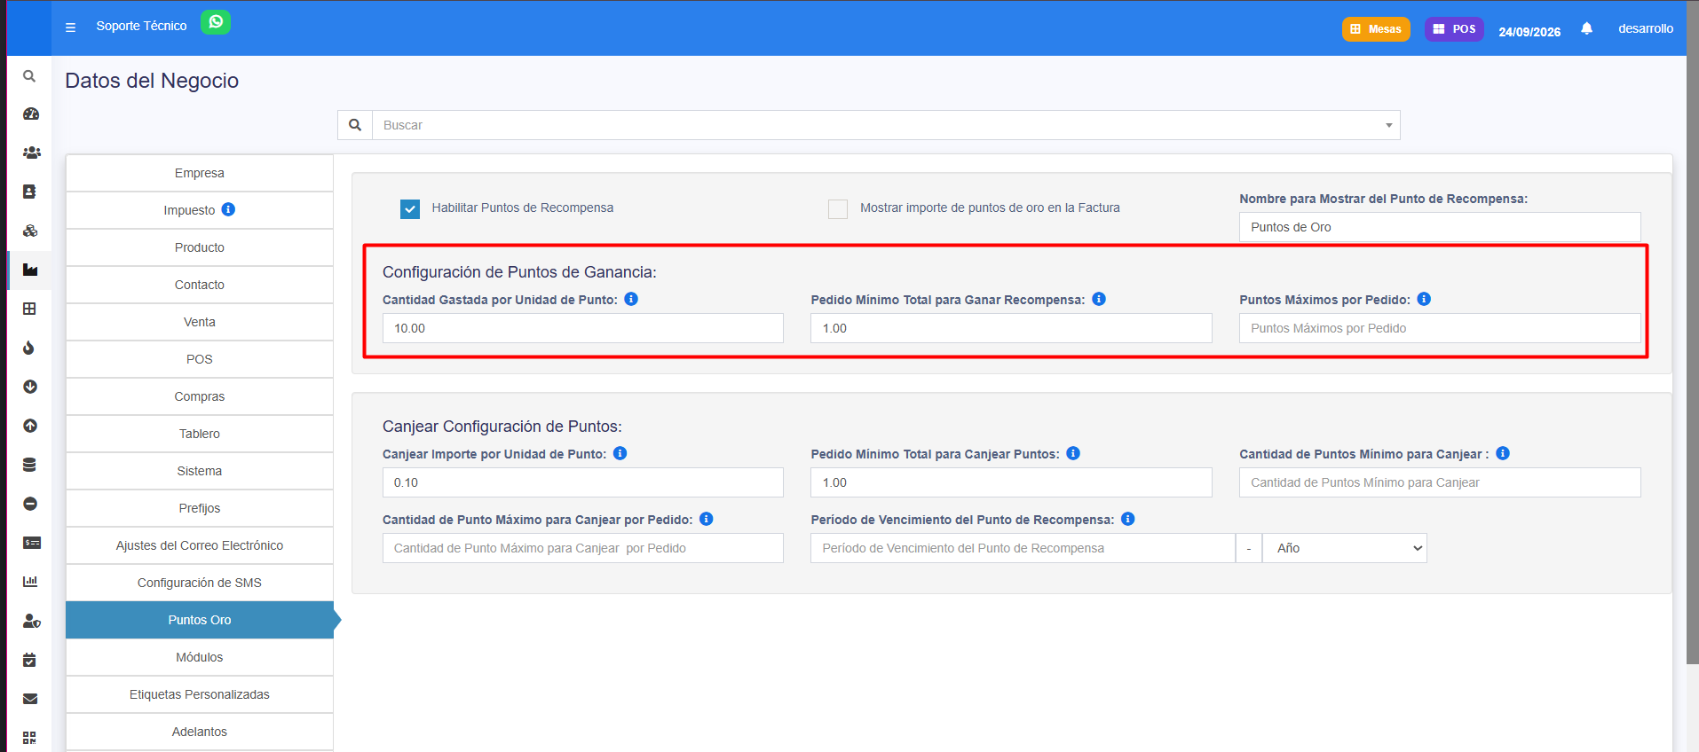Open the Módulos settings tab

pyautogui.click(x=200, y=657)
